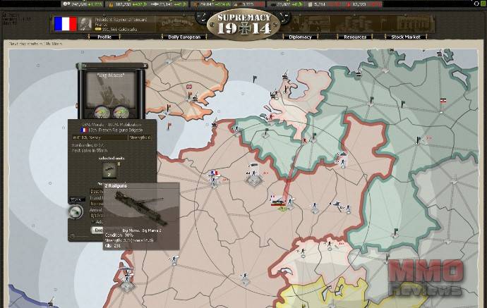The width and height of the screenshot is (487, 308).
Task: Select the British flag capital marker
Action: 189,87
